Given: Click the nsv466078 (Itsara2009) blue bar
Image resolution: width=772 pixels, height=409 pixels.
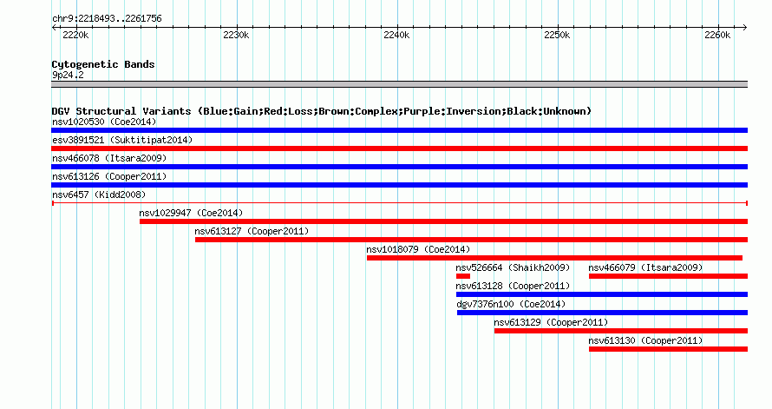Looking at the screenshot, I should (x=399, y=167).
